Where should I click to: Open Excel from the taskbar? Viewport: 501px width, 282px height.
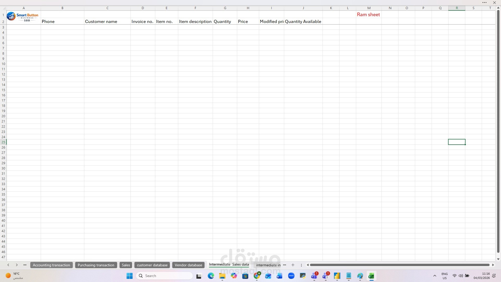(371, 276)
